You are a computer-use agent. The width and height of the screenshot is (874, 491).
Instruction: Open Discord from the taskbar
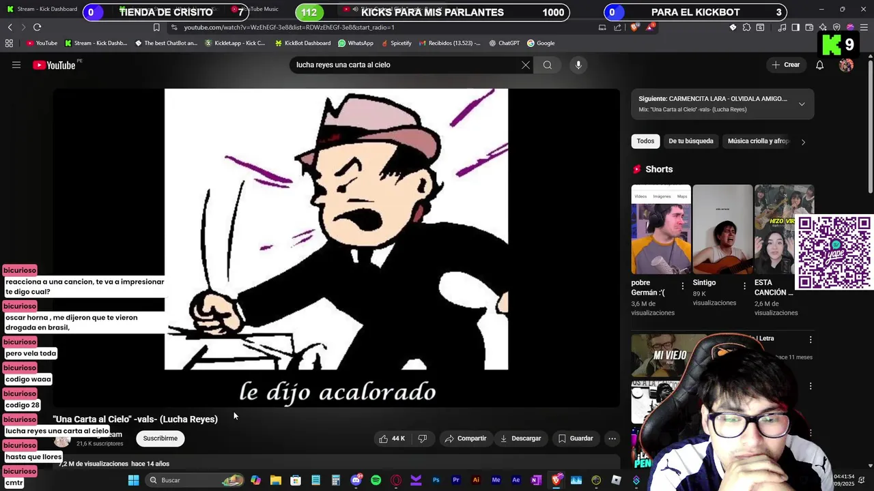pos(356,480)
